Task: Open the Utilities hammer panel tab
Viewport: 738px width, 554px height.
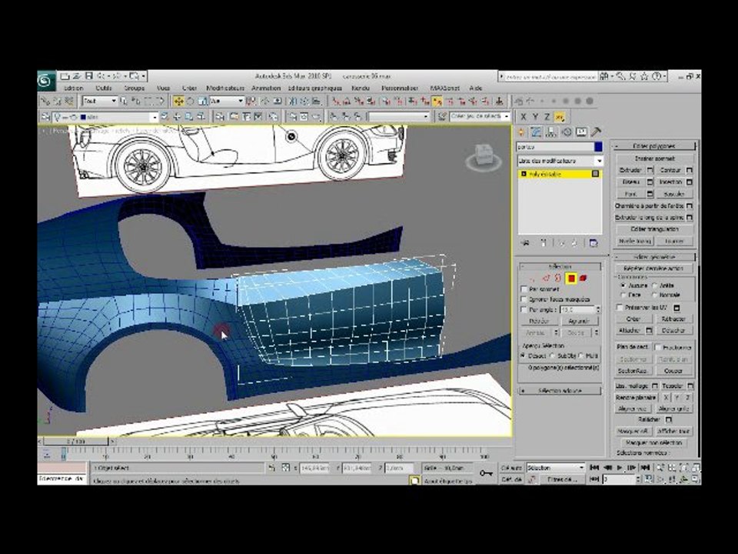Action: tap(596, 132)
